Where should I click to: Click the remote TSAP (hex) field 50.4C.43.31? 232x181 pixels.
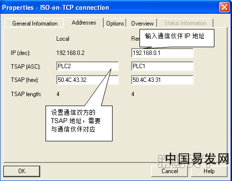[162, 80]
